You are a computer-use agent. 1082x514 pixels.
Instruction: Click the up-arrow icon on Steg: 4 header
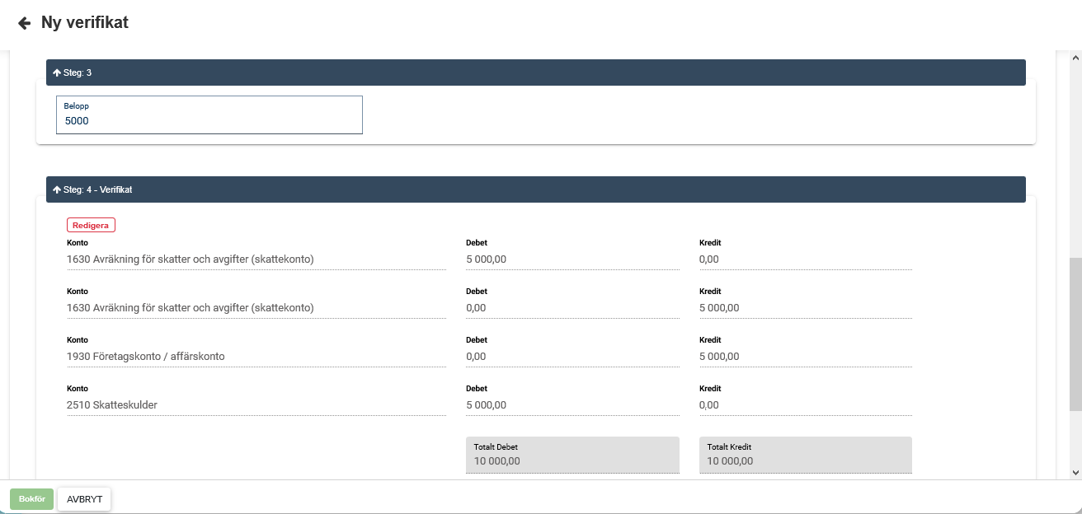tap(57, 189)
